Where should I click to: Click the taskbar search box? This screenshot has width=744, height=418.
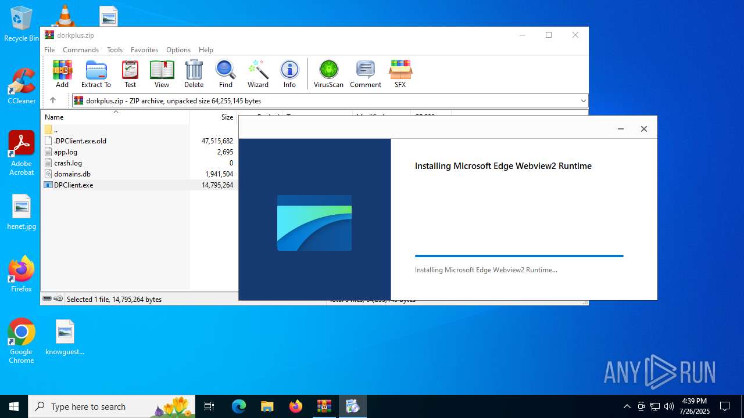click(112, 406)
